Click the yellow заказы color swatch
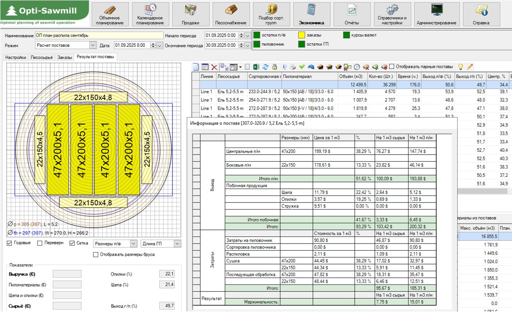The image size is (512, 313). pyautogui.click(x=301, y=35)
